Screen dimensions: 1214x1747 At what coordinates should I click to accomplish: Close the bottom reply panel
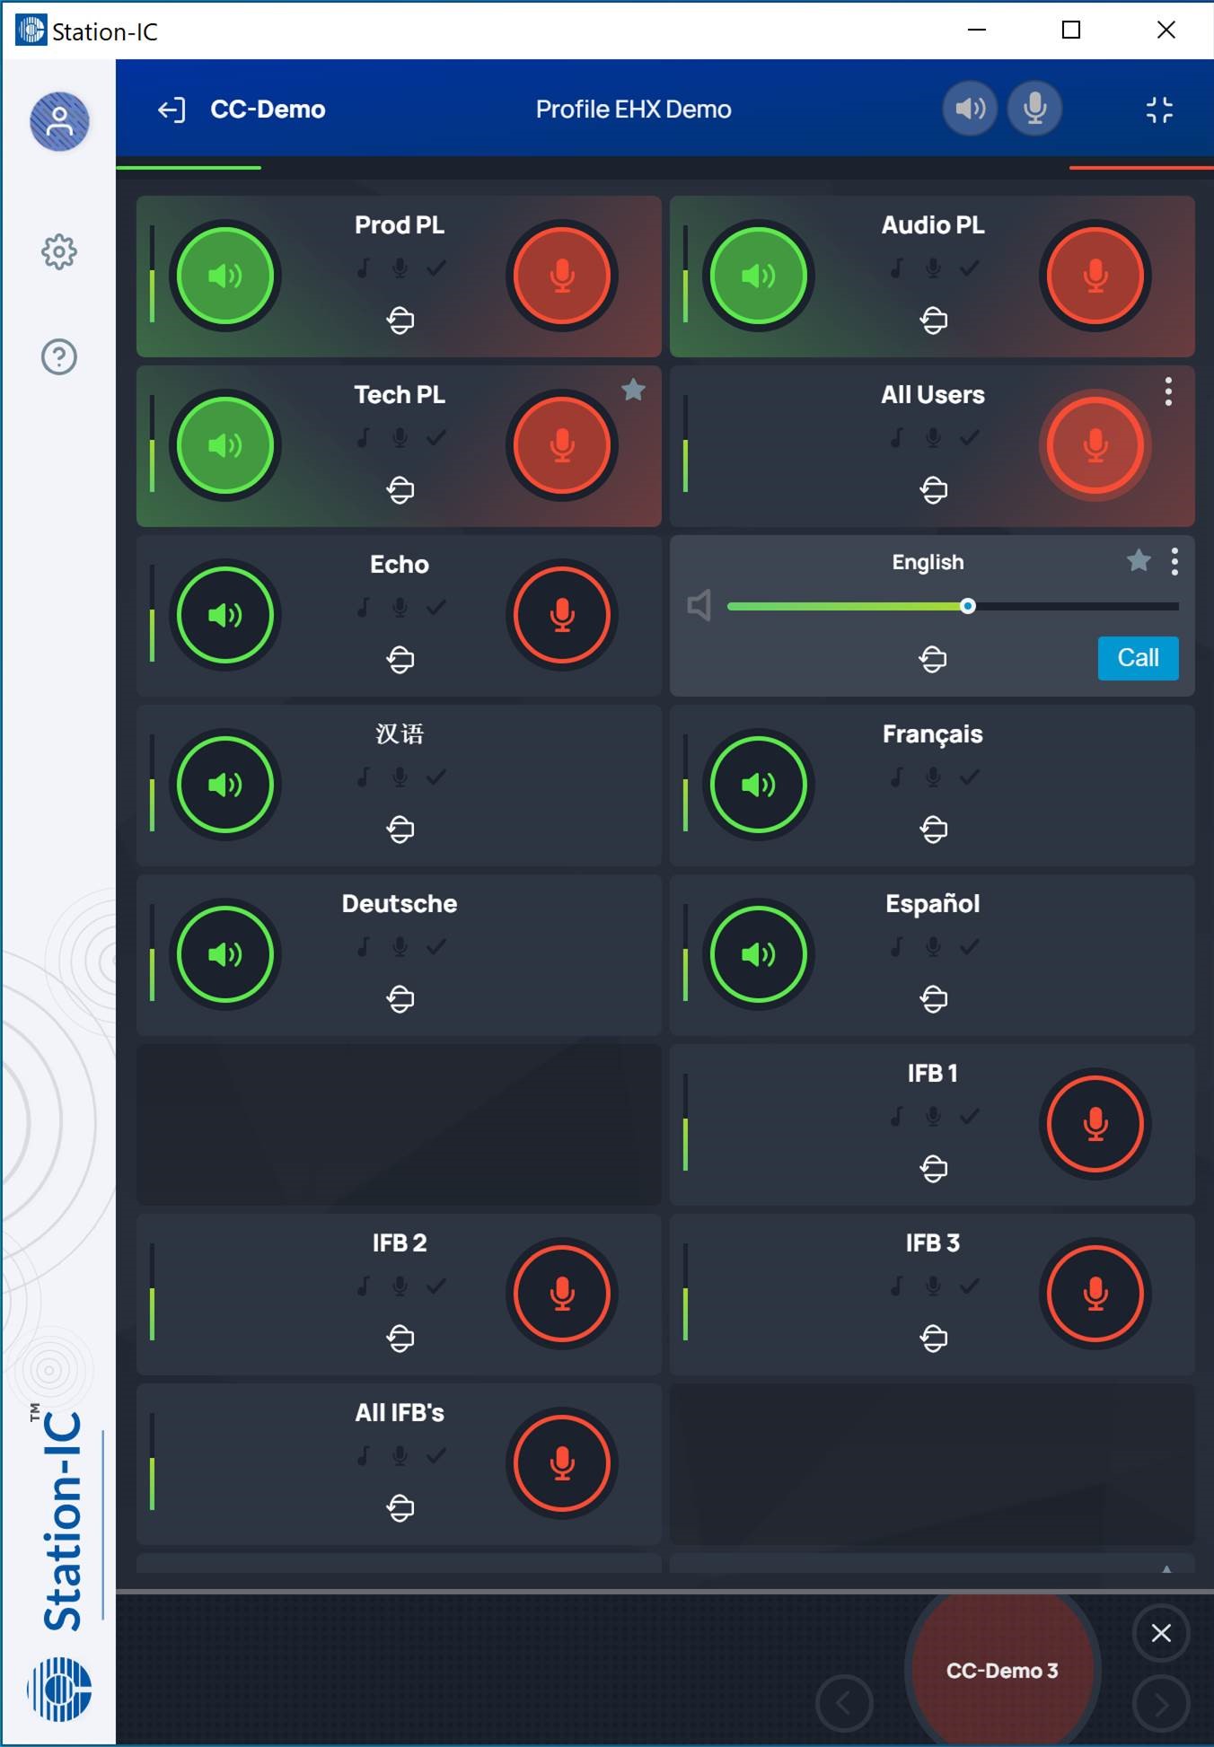[x=1161, y=1633]
